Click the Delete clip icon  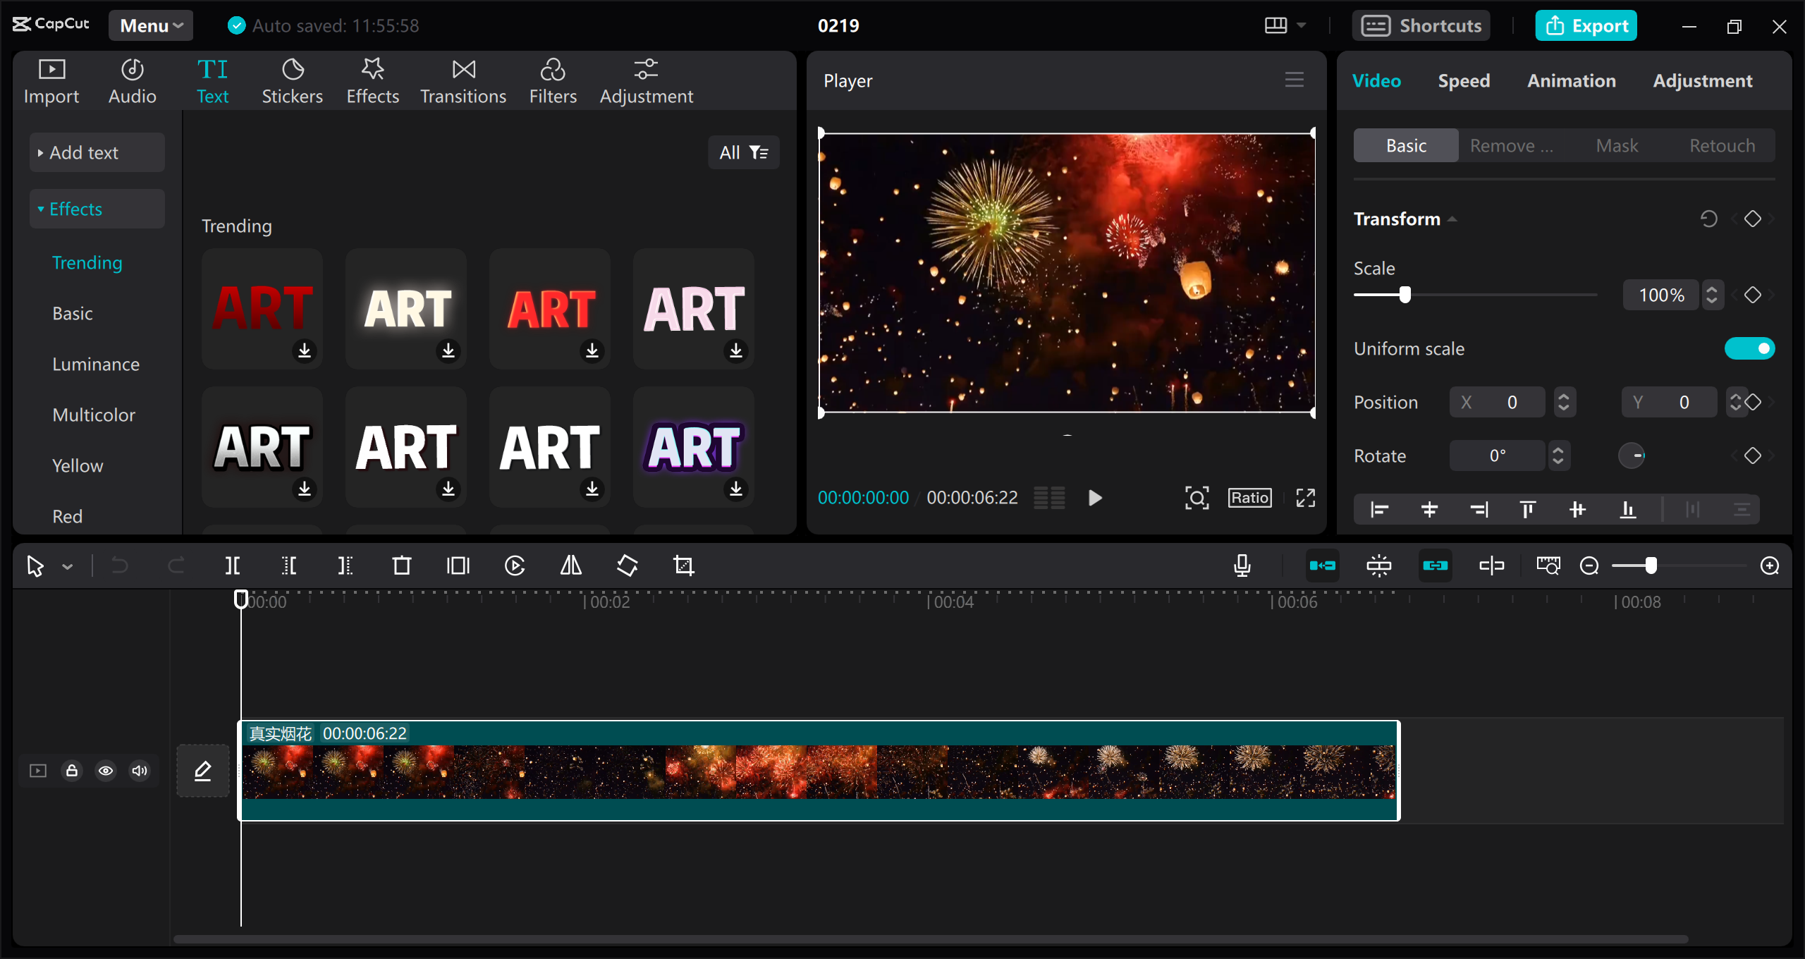click(401, 565)
